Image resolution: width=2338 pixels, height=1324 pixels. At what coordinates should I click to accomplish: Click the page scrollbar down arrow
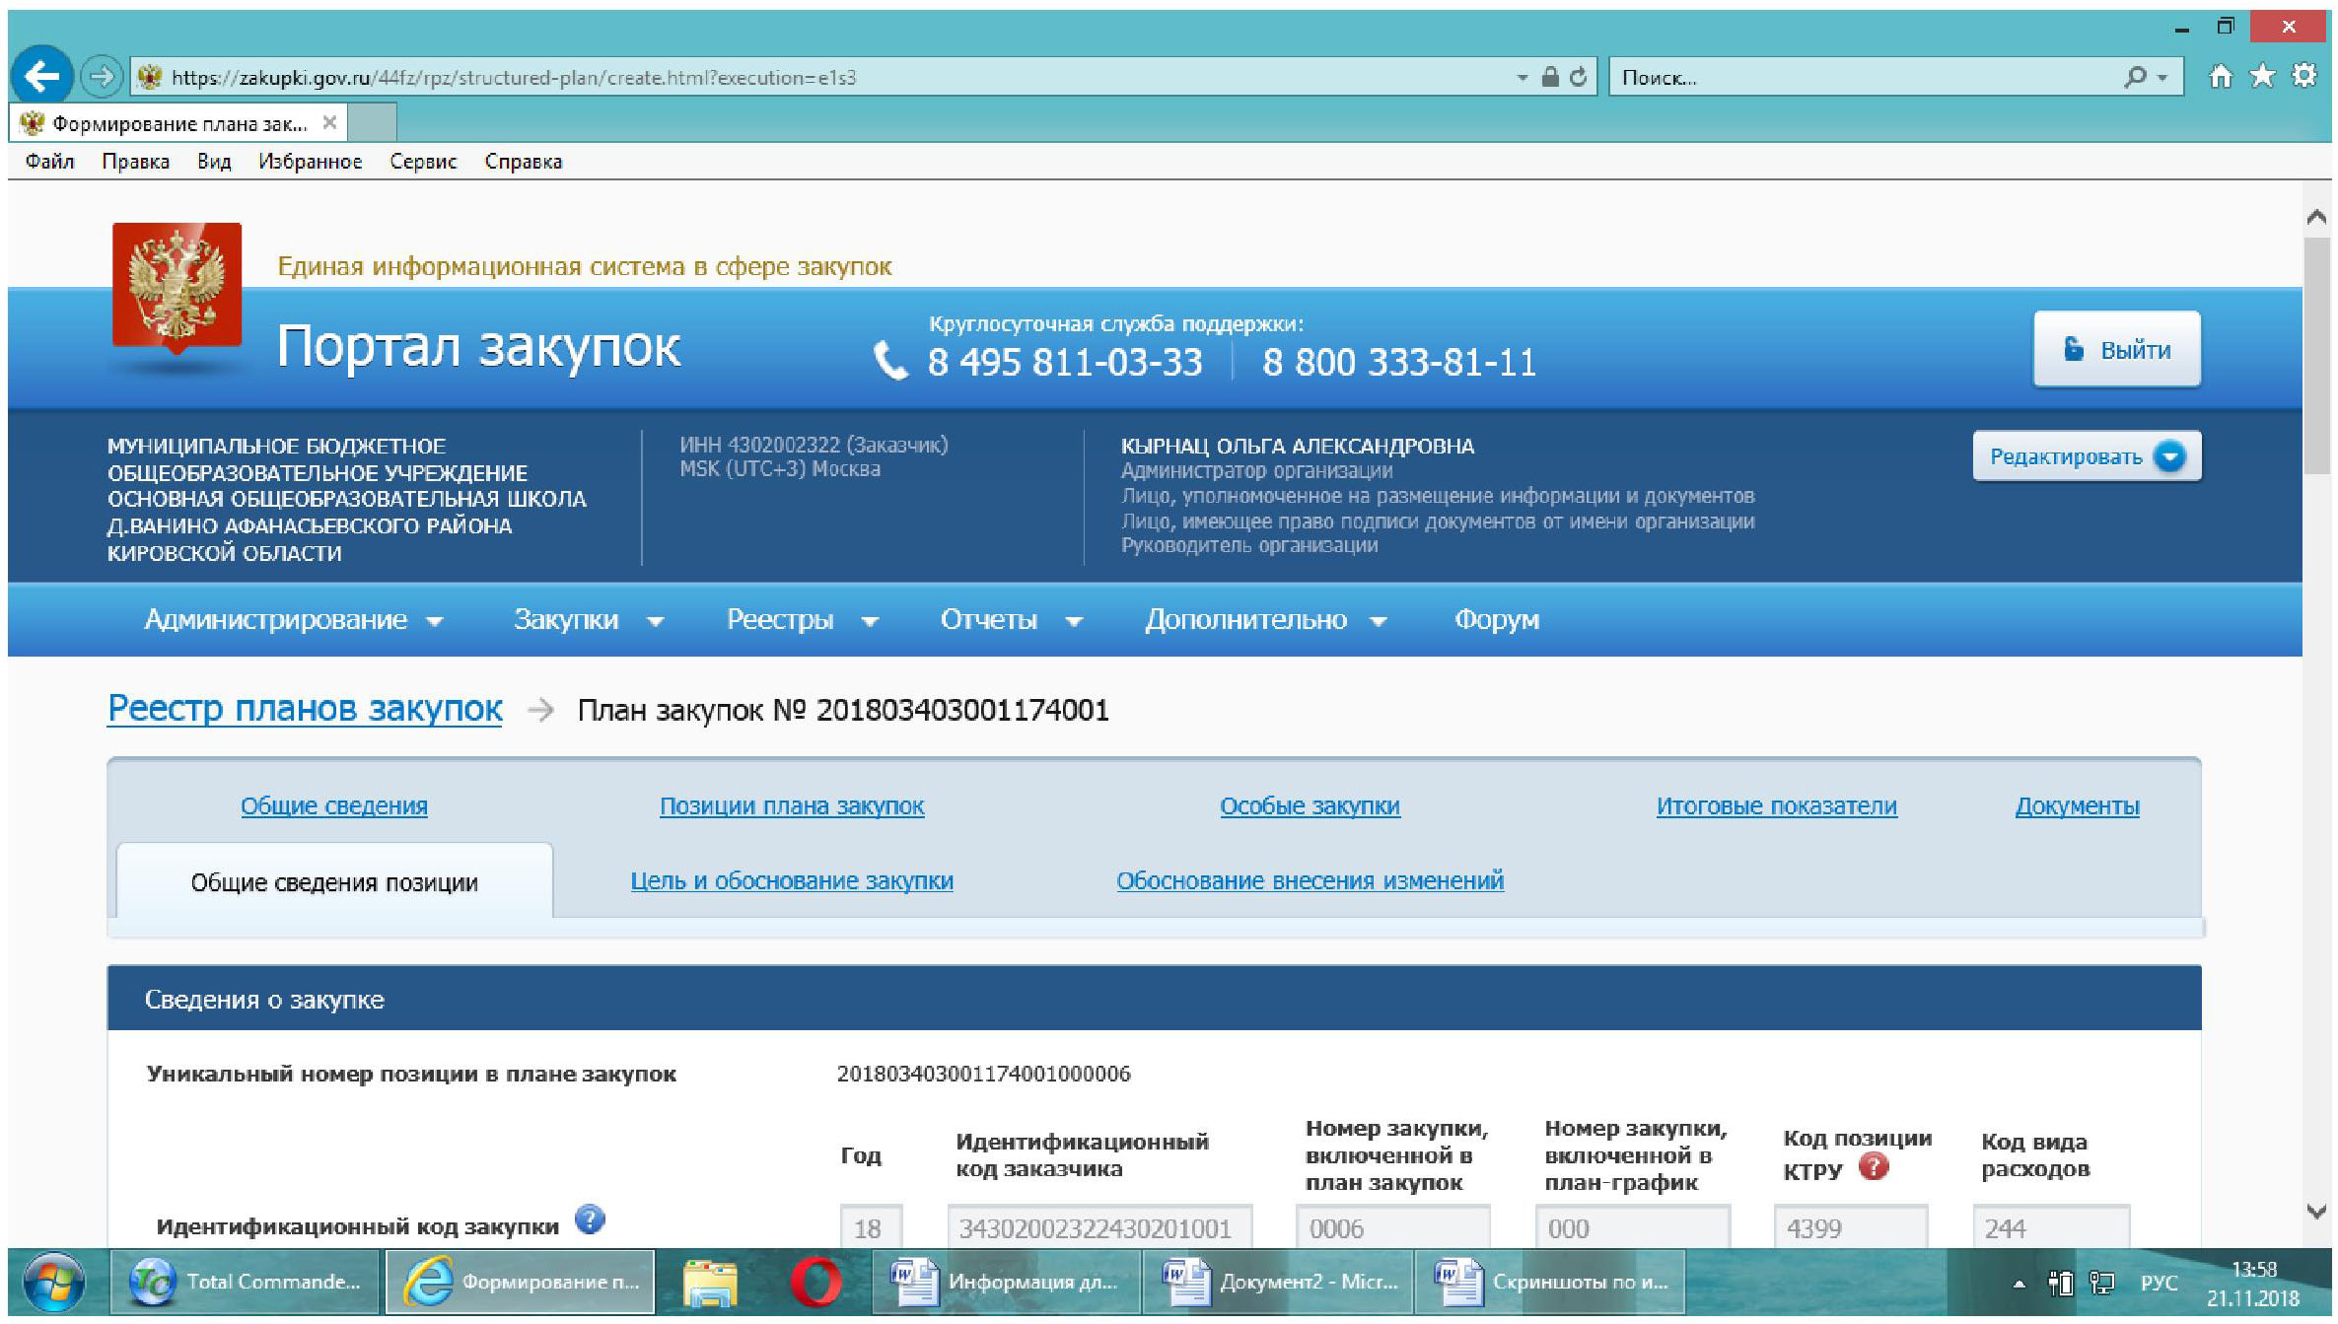(2317, 1211)
